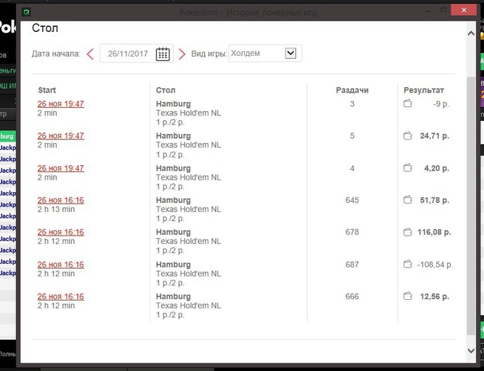
Task: Open the 16:16 session with 678 hands
Action: click(x=61, y=232)
